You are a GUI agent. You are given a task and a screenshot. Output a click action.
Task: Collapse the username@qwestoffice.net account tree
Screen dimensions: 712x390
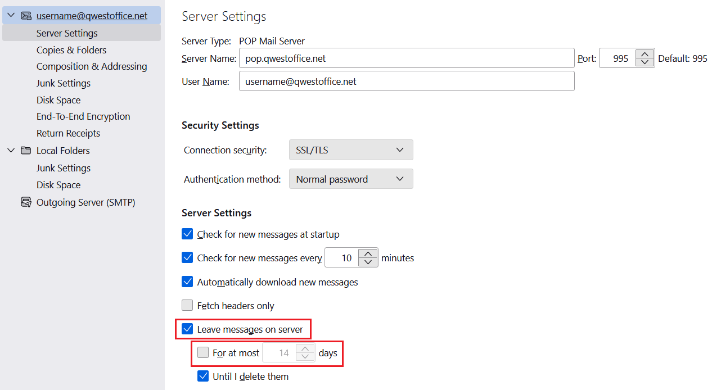coord(10,15)
